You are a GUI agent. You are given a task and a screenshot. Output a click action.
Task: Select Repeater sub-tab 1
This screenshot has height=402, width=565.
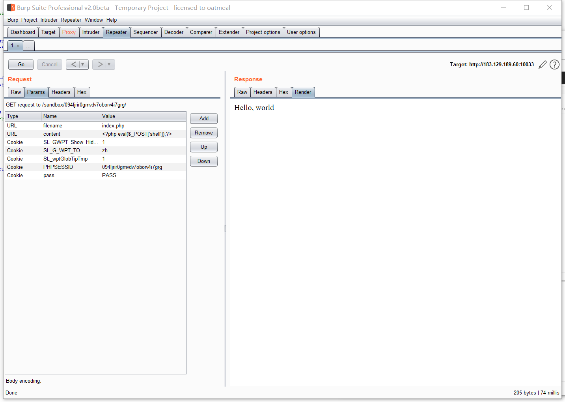point(12,46)
